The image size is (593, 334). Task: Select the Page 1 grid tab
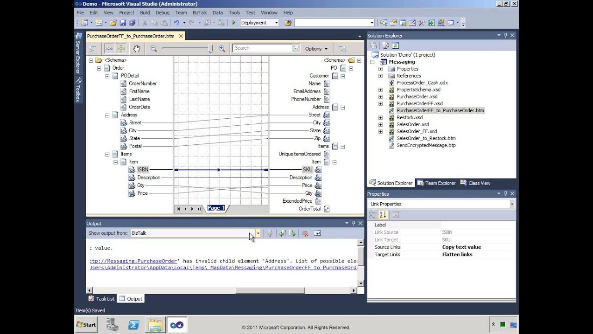click(216, 208)
